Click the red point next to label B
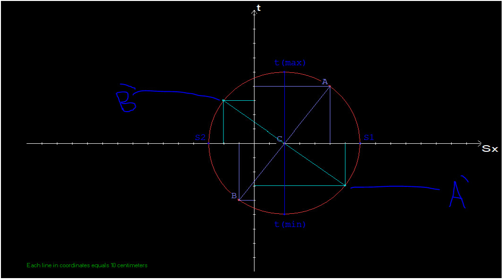Viewport: 504px width, 280px height. tap(239, 200)
